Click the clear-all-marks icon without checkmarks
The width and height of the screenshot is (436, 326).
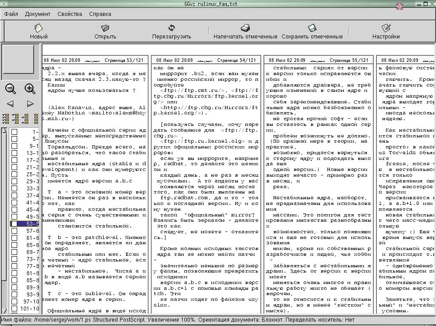(x=36, y=118)
